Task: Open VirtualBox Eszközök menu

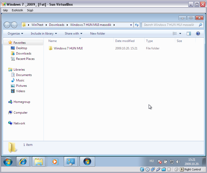Action: tap(17, 10)
